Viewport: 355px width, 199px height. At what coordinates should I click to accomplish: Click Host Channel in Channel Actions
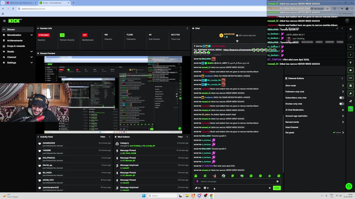[x=292, y=127]
